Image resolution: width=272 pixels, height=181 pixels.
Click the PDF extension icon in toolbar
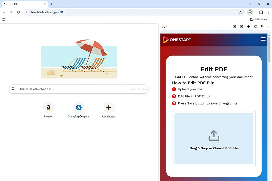pyautogui.click(x=250, y=12)
